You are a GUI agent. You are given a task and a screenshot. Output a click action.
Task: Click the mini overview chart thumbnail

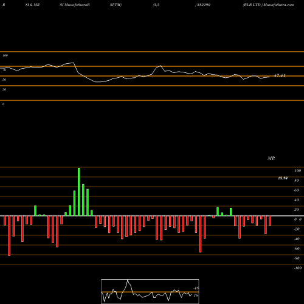[x=150, y=291]
